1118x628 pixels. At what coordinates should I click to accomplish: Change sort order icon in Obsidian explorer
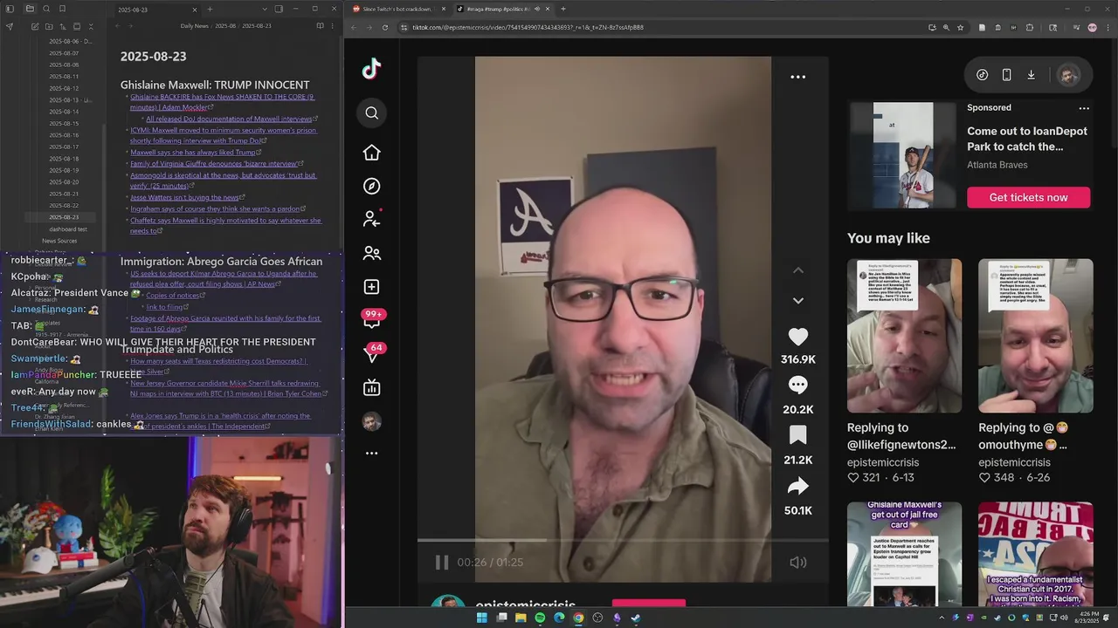[63, 26]
